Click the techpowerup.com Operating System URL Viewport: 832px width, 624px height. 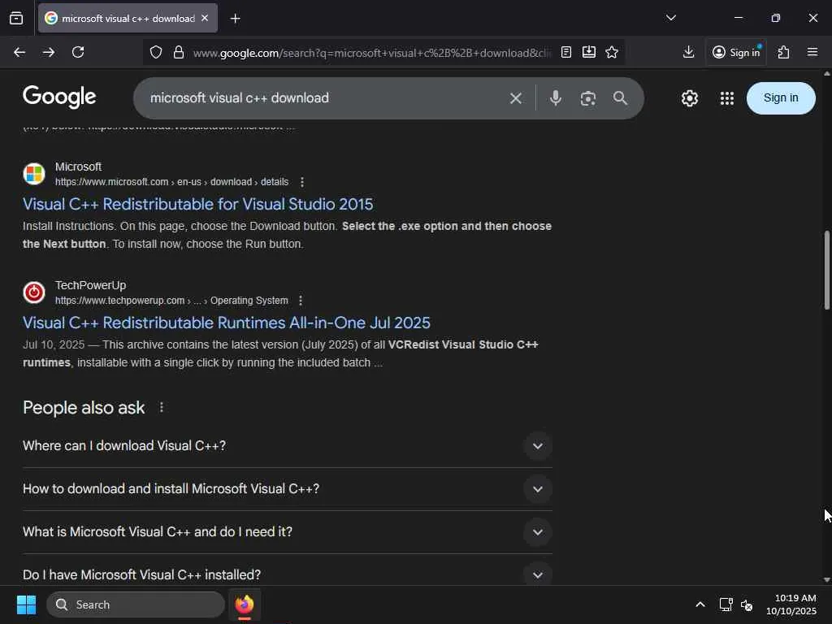tap(172, 301)
